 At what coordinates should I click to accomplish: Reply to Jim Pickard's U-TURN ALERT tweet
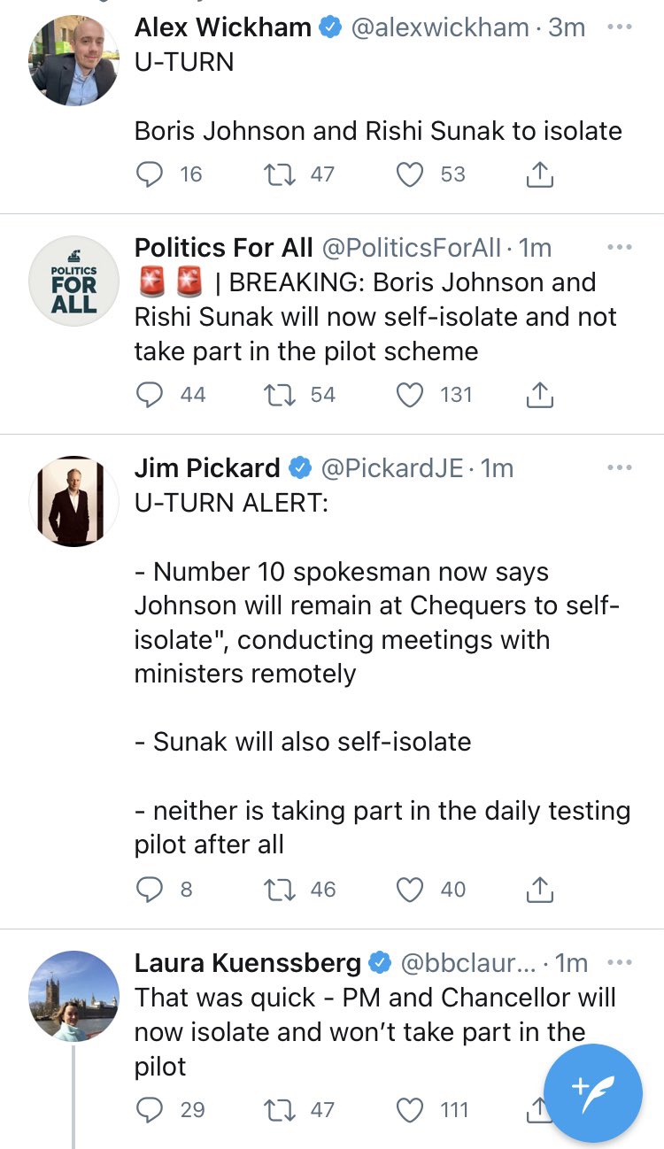(x=150, y=890)
